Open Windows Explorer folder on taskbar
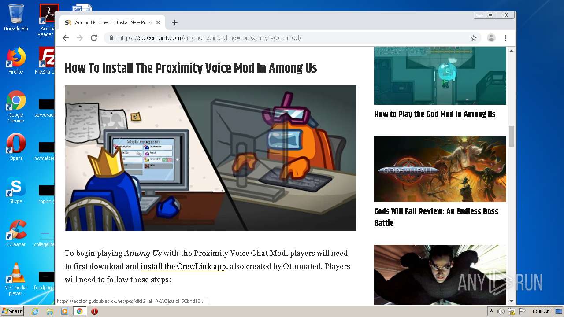The height and width of the screenshot is (317, 564). point(50,311)
